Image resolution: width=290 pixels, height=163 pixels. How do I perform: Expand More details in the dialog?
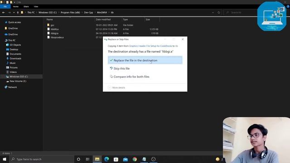pos(116,87)
